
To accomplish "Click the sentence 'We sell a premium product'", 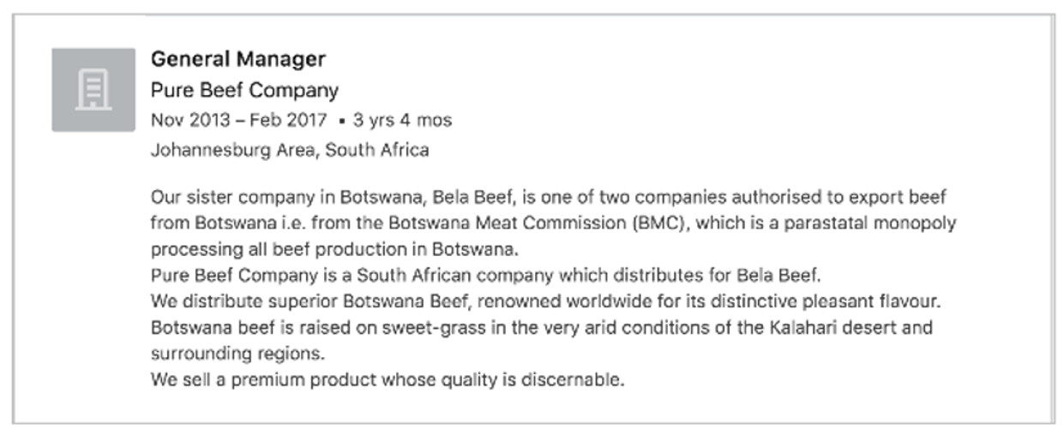I will [388, 379].
